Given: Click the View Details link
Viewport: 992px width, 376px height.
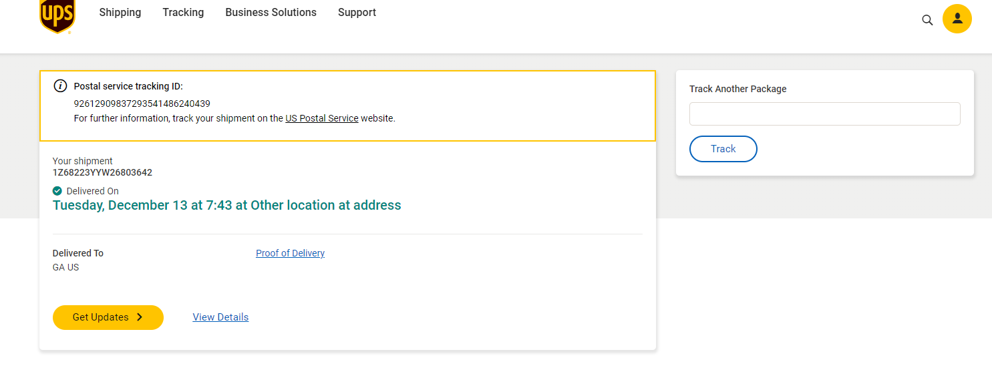Looking at the screenshot, I should (220, 317).
